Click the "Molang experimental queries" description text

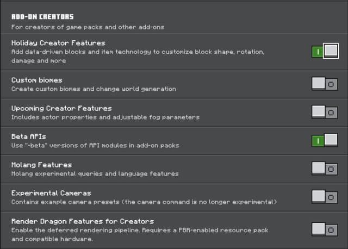point(95,174)
